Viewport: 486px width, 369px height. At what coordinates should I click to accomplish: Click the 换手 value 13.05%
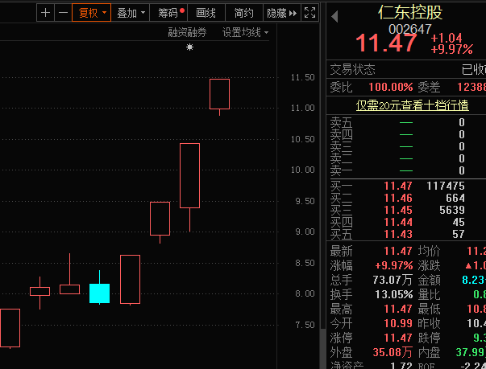point(393,294)
